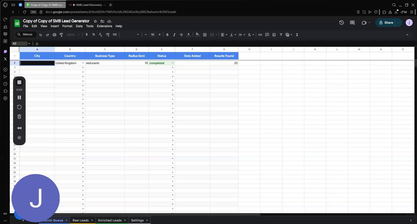The width and height of the screenshot is (417, 224).
Task: Toggle italic formatting
Action: (174, 35)
